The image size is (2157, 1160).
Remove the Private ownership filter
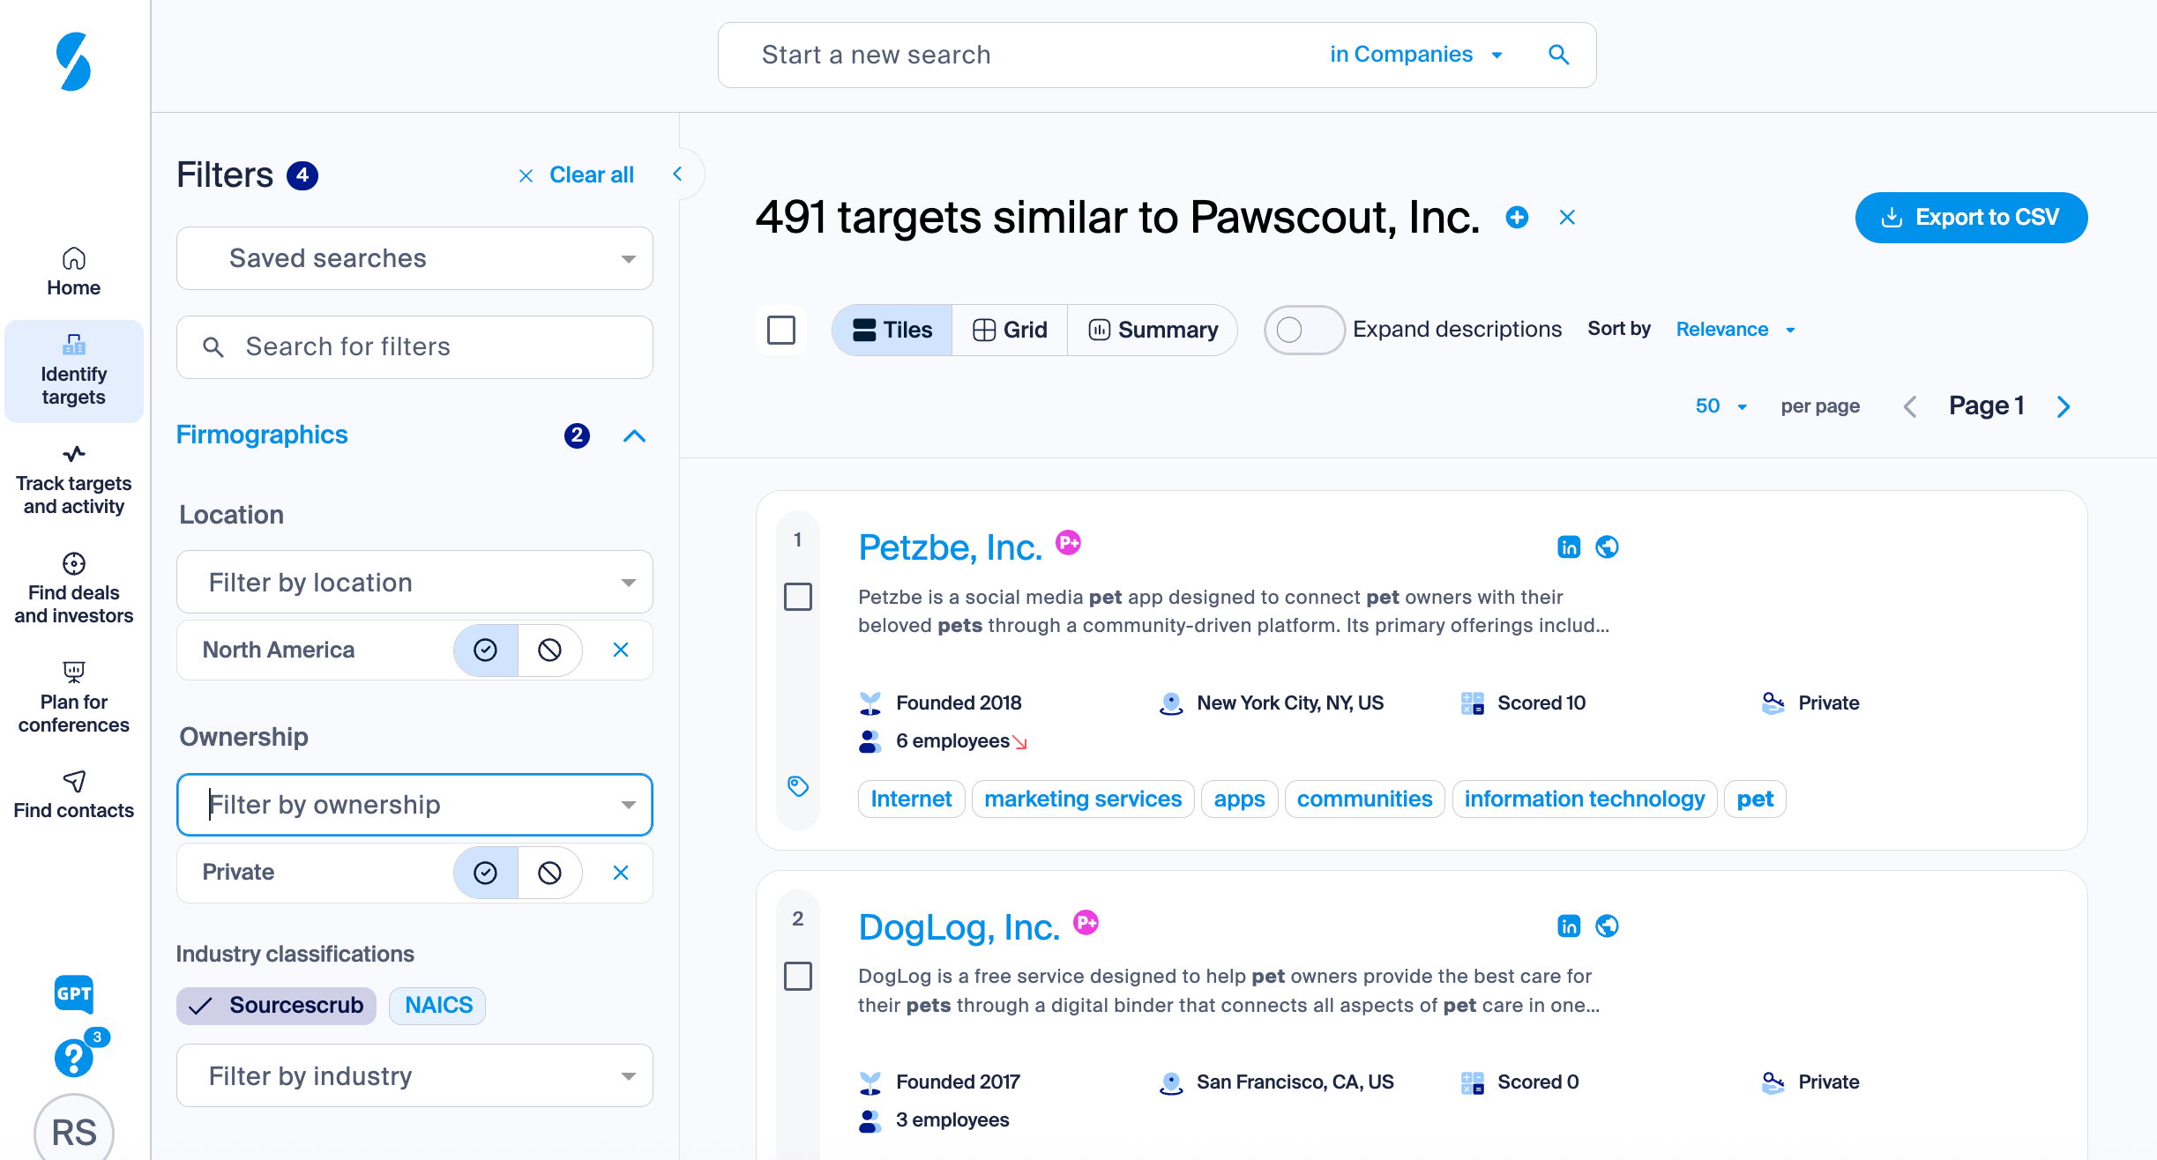click(x=621, y=873)
